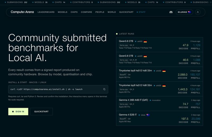Copy the curl install command icon
Viewport: 212px width, 137px height.
pos(104,89)
